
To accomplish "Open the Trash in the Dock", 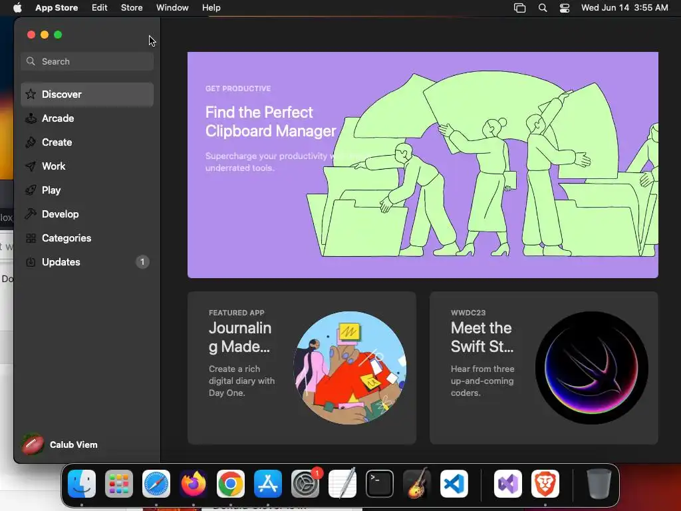I will click(599, 484).
